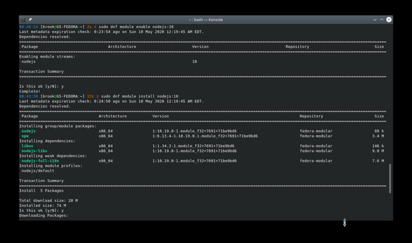The height and width of the screenshot is (243, 412).
Task: Click the 'sudo dnf module enable nodejs:10' command
Action: tap(136, 27)
